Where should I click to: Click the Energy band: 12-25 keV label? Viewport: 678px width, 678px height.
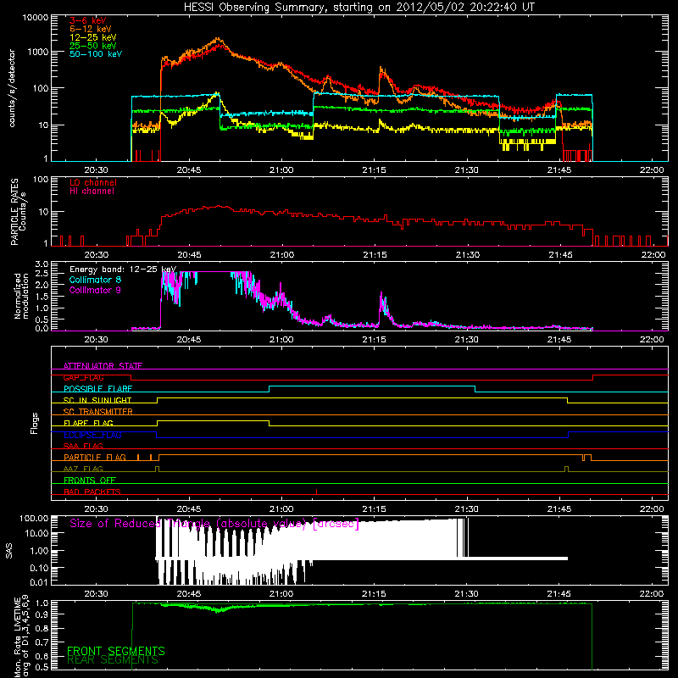(x=123, y=270)
